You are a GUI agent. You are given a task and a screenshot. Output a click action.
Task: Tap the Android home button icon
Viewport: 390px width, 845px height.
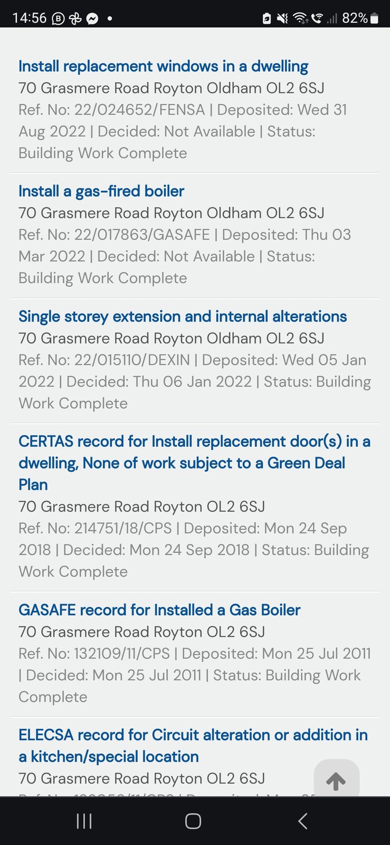(x=193, y=821)
